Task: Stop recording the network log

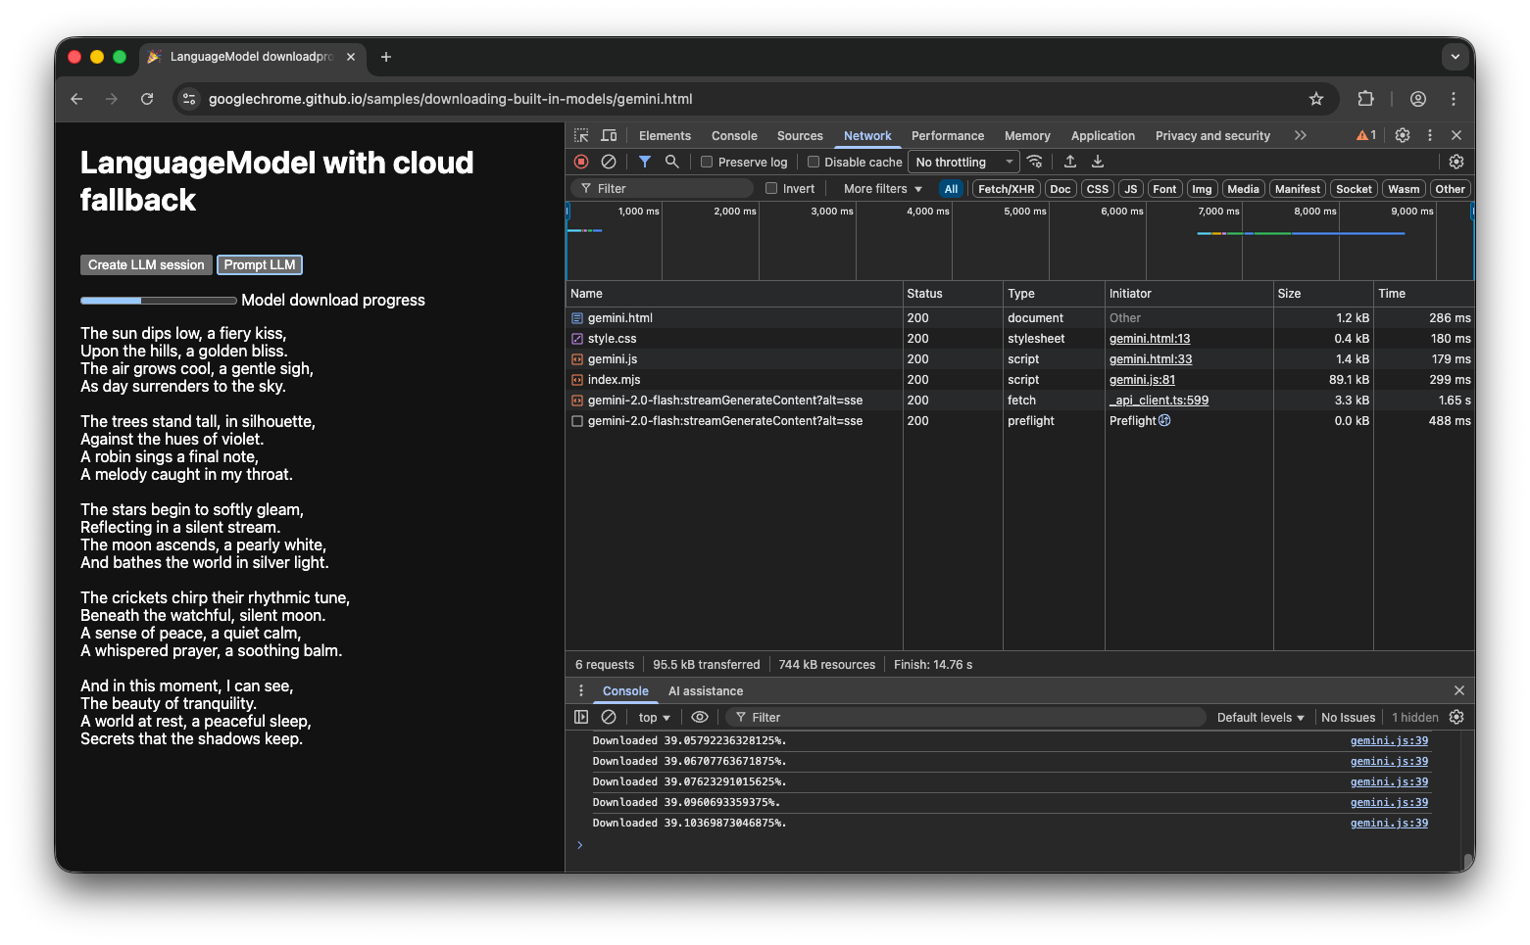Action: (580, 162)
